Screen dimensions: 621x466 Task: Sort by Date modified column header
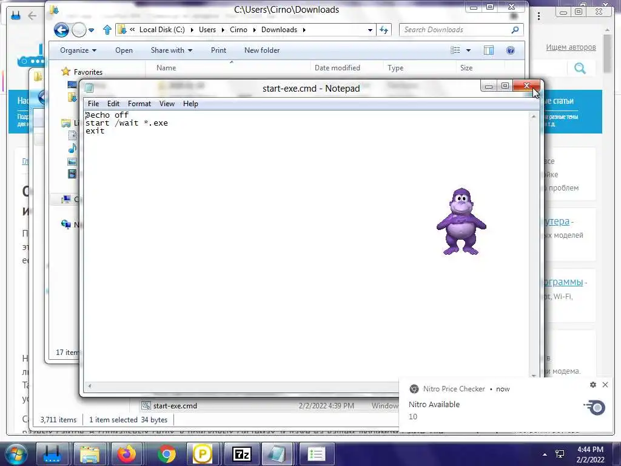point(337,68)
